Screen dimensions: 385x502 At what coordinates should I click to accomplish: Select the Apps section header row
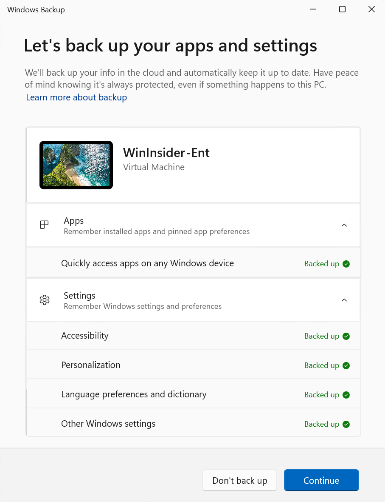tap(193, 225)
